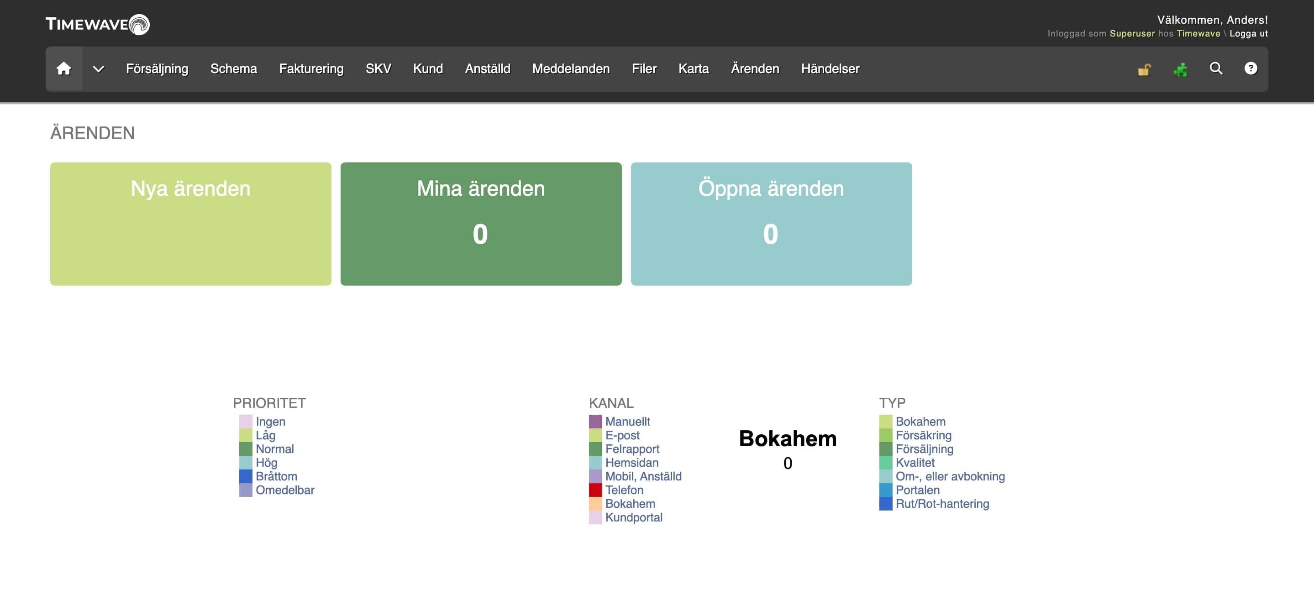
Task: Click the blue Rut/Rot-hantering color swatch
Action: (x=886, y=504)
